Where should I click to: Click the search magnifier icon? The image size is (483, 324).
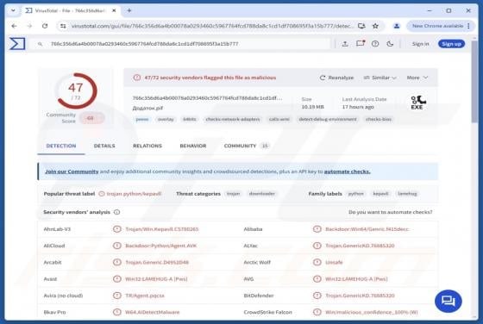click(40, 44)
